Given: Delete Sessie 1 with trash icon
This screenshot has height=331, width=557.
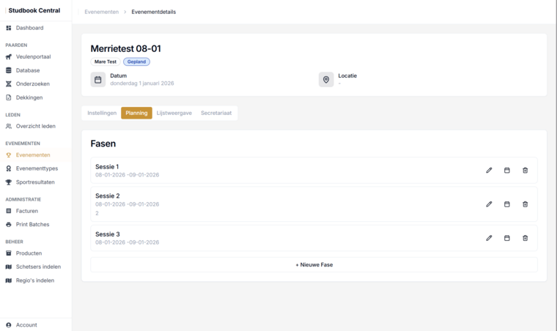Looking at the screenshot, I should coord(525,171).
